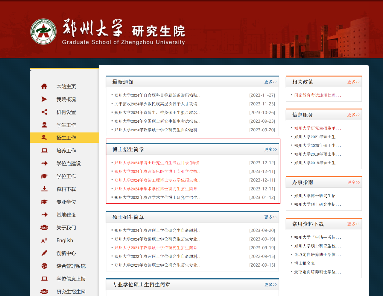Screen dimensions: 383x296
Task: Open 郑州大学2024年攻读临床医学博士专业学位 link
Action: tap(159, 172)
